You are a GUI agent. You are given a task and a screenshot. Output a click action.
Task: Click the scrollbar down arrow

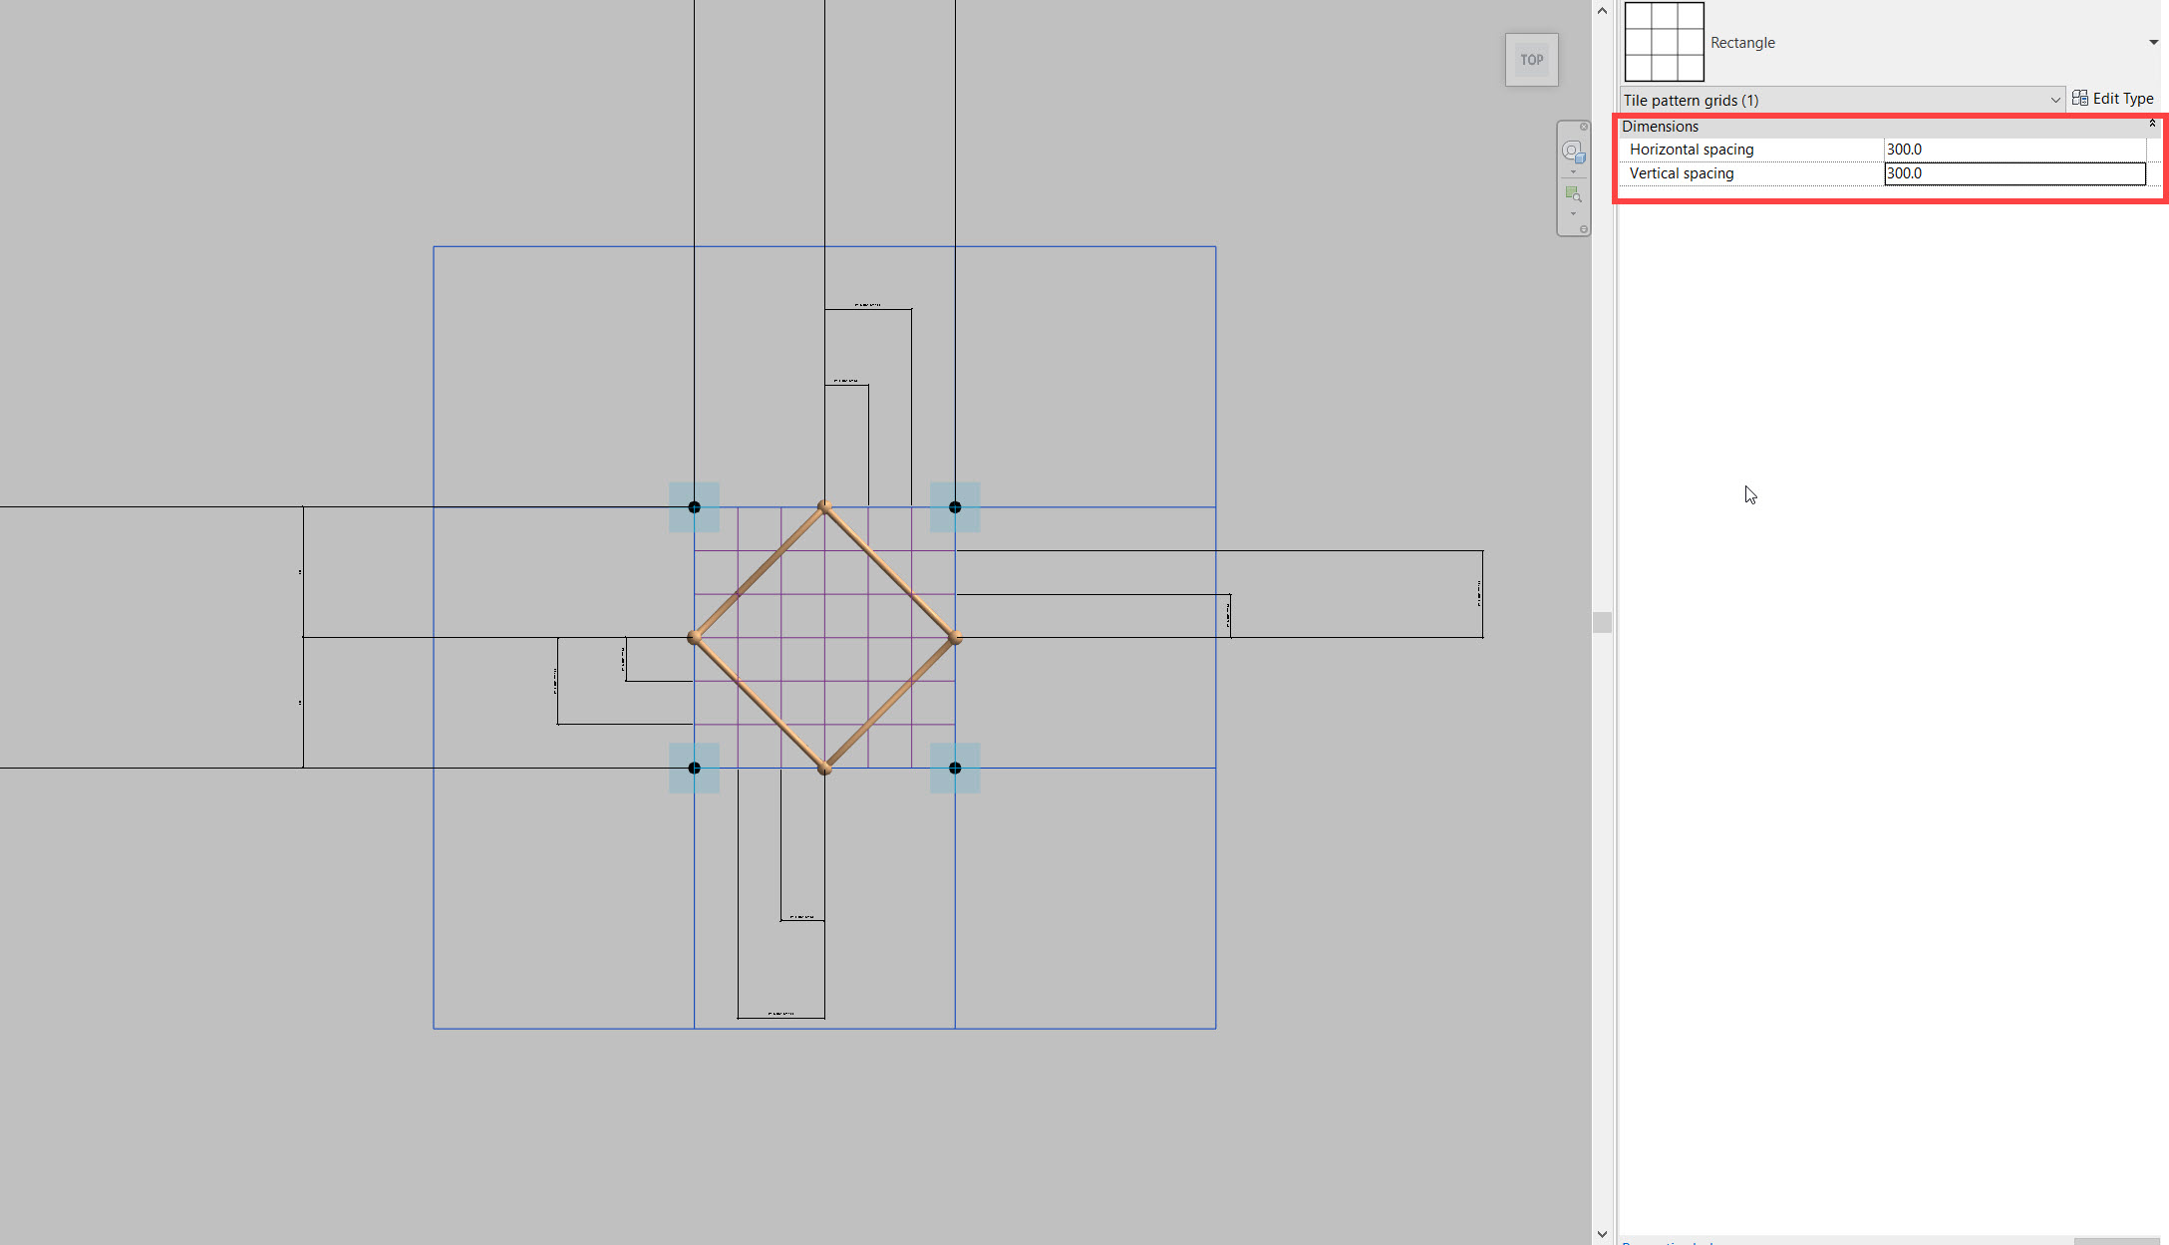[1602, 1234]
